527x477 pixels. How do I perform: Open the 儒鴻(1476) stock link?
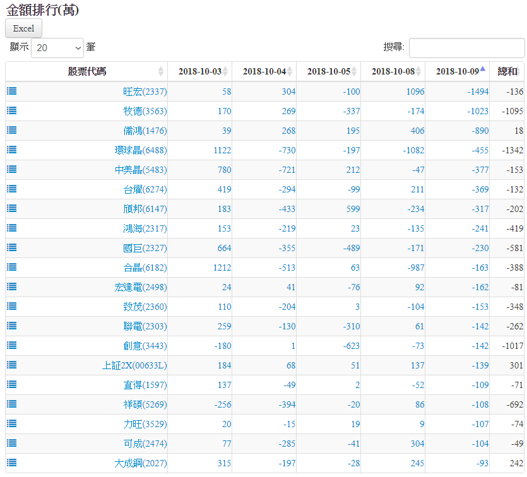(x=145, y=131)
